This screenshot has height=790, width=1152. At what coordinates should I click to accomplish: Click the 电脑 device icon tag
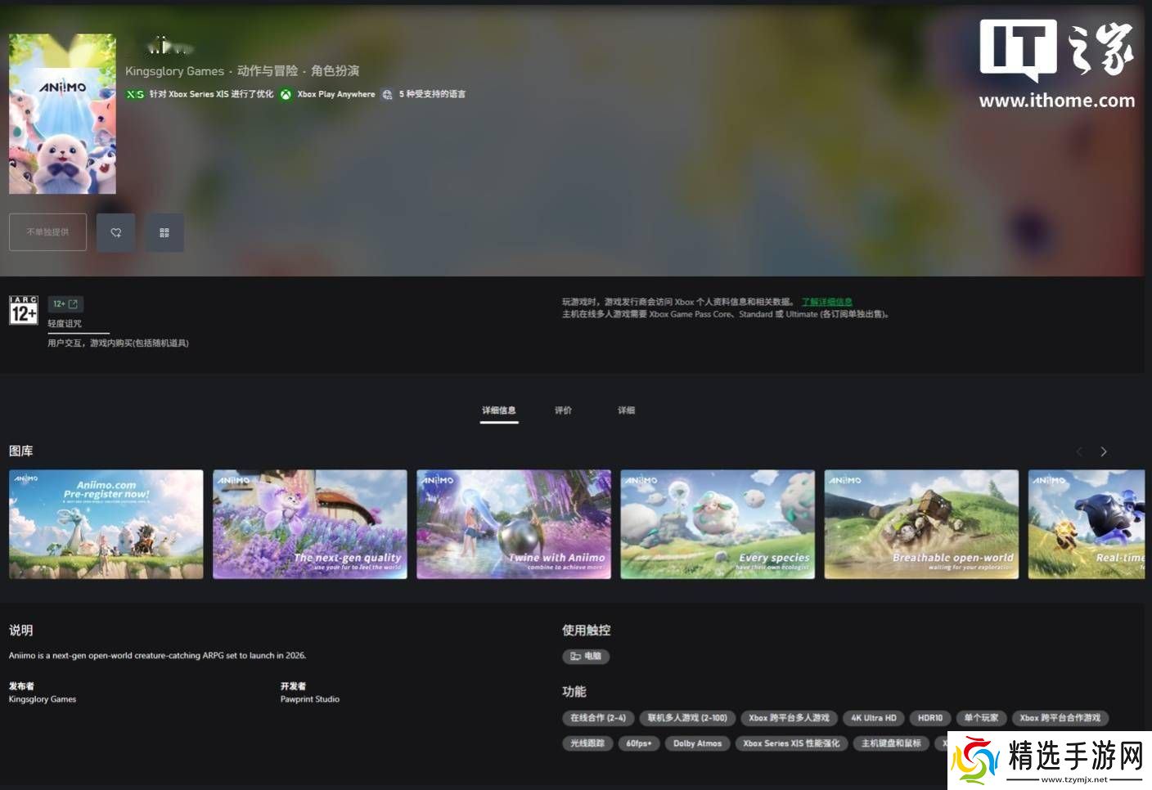click(586, 656)
